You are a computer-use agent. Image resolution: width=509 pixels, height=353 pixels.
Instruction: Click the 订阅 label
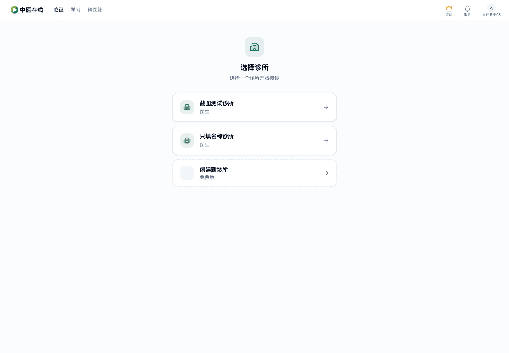click(x=449, y=15)
